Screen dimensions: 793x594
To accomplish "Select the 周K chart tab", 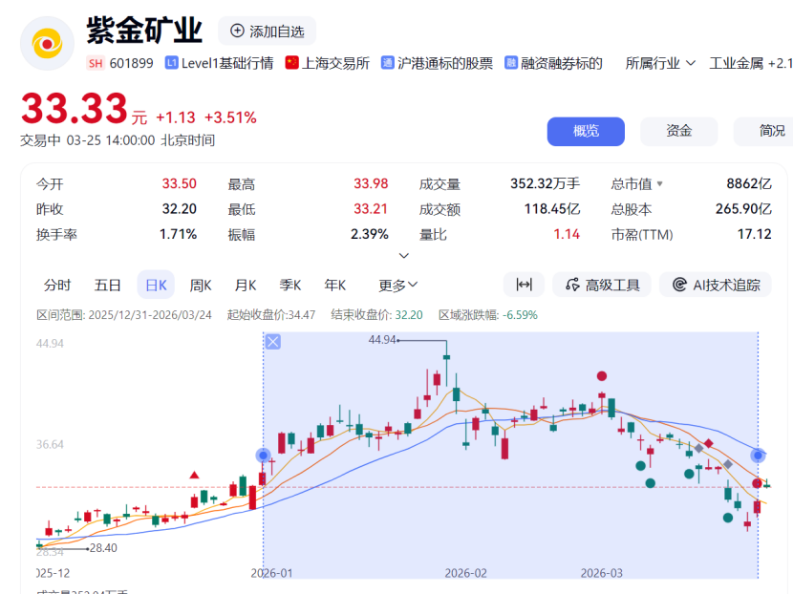I will [201, 286].
